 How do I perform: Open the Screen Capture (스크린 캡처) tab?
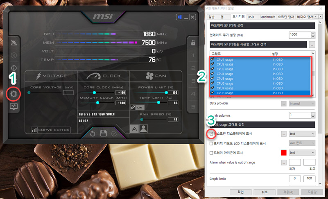[x=286, y=17]
